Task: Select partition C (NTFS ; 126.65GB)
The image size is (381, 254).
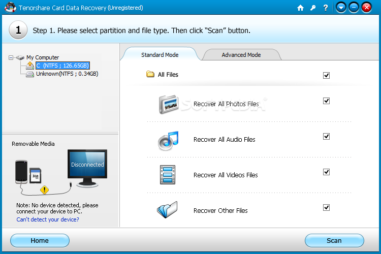Action: click(62, 66)
